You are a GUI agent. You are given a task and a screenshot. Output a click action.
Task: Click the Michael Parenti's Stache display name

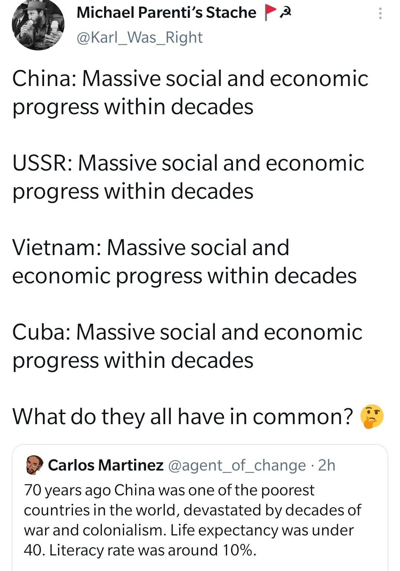pyautogui.click(x=166, y=12)
